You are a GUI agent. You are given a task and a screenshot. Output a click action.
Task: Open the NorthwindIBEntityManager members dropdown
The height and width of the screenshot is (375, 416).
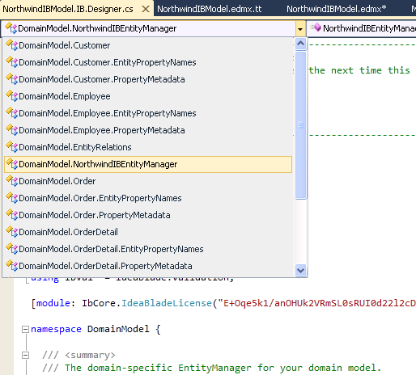click(x=362, y=28)
